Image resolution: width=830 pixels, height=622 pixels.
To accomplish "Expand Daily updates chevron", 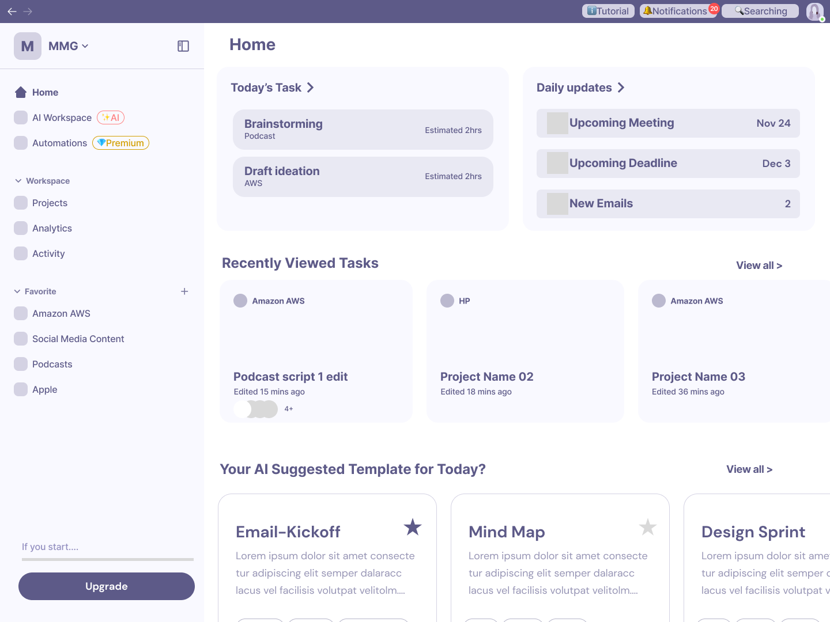I will point(621,88).
